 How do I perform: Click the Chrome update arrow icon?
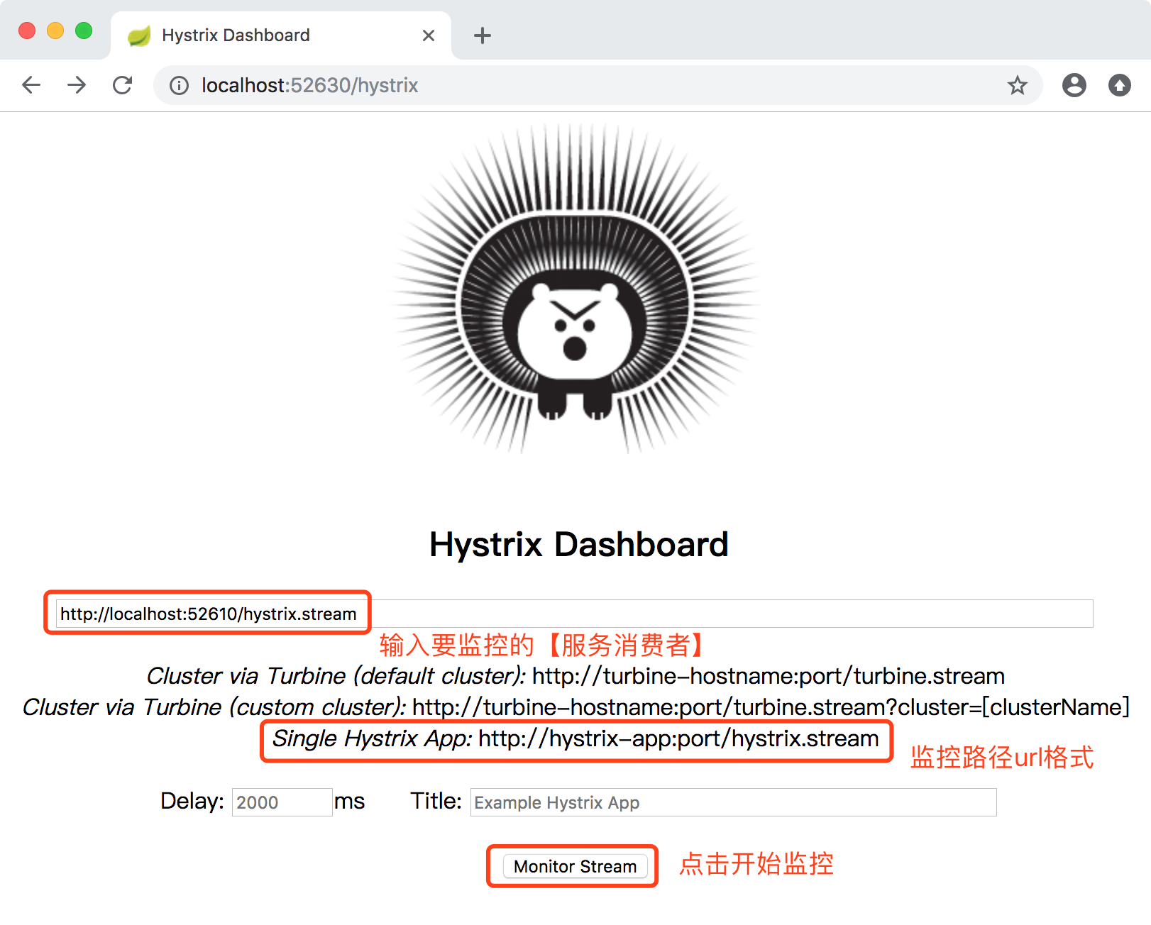1120,85
